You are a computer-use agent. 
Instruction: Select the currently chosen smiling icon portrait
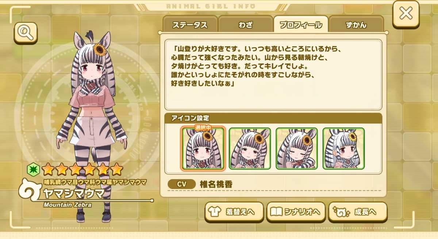(203, 148)
